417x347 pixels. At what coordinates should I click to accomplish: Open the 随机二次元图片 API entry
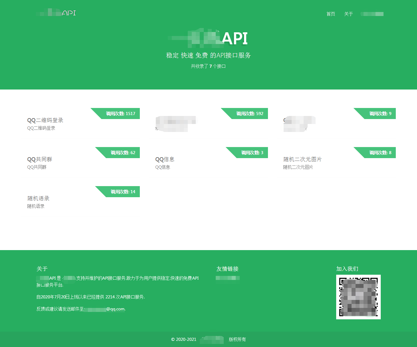pos(302,159)
